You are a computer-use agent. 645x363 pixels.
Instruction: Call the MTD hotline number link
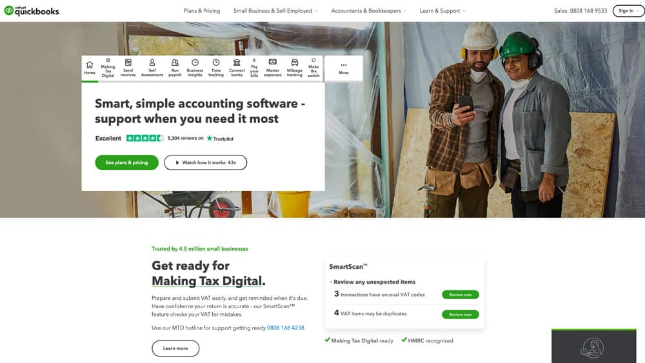pyautogui.click(x=286, y=328)
